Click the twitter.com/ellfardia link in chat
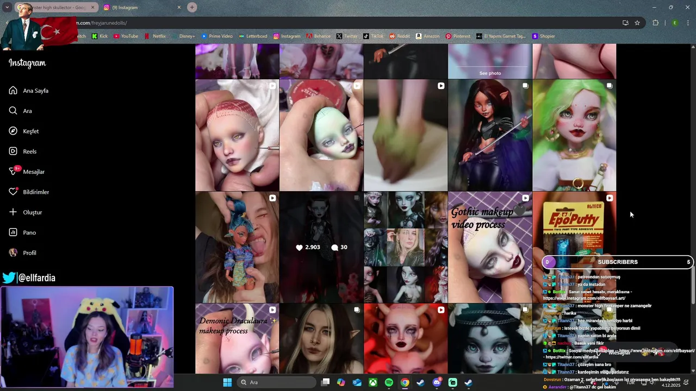The height and width of the screenshot is (391, 696). point(571,357)
